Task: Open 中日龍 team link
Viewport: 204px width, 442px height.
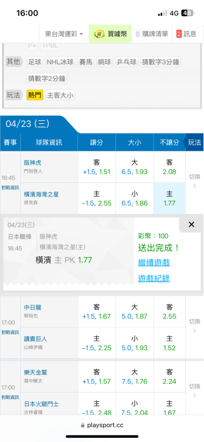Action: pos(33,307)
